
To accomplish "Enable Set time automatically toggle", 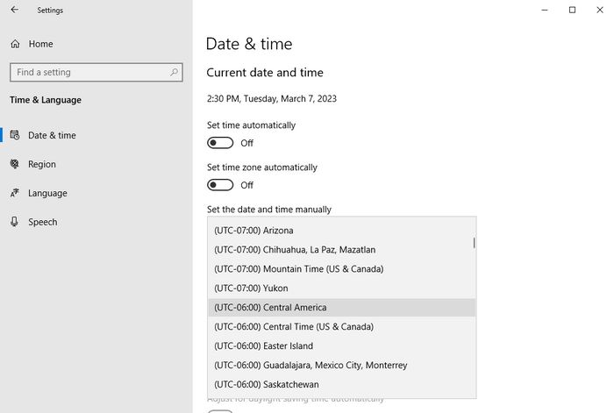I will pos(220,143).
